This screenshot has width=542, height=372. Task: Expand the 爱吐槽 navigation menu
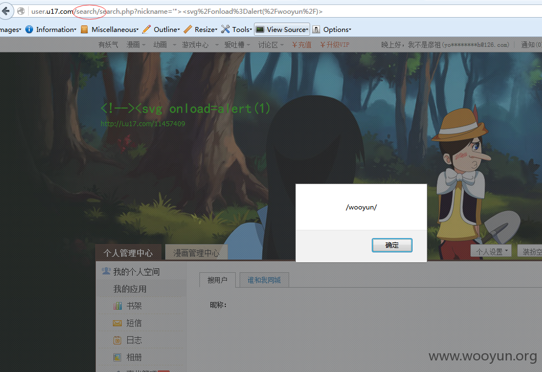[x=237, y=45]
